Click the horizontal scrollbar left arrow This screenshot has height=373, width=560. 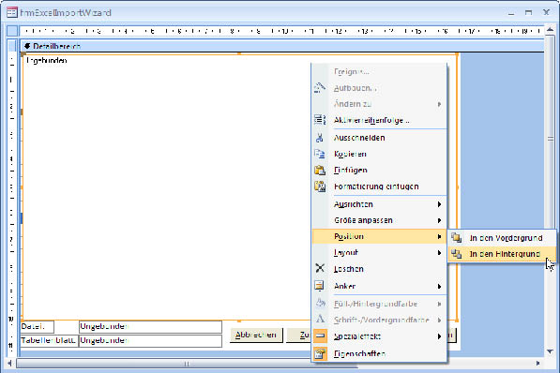coord(9,364)
